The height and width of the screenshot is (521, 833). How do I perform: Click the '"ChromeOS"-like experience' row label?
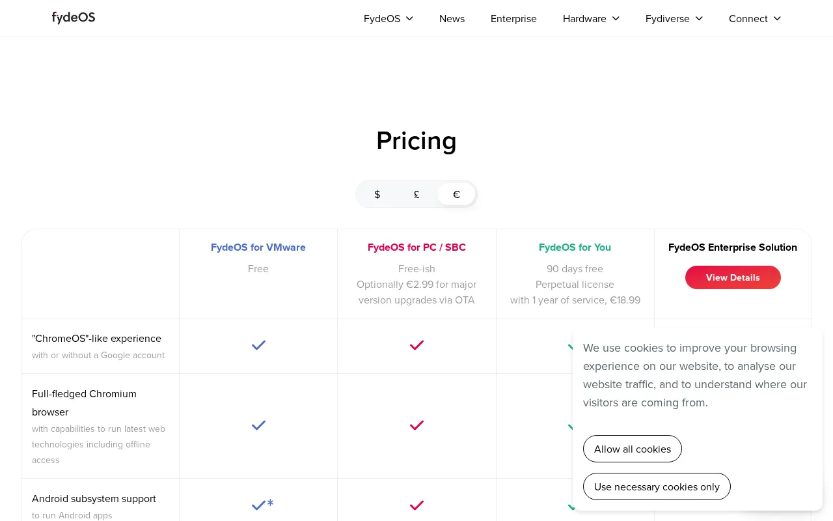[96, 339]
